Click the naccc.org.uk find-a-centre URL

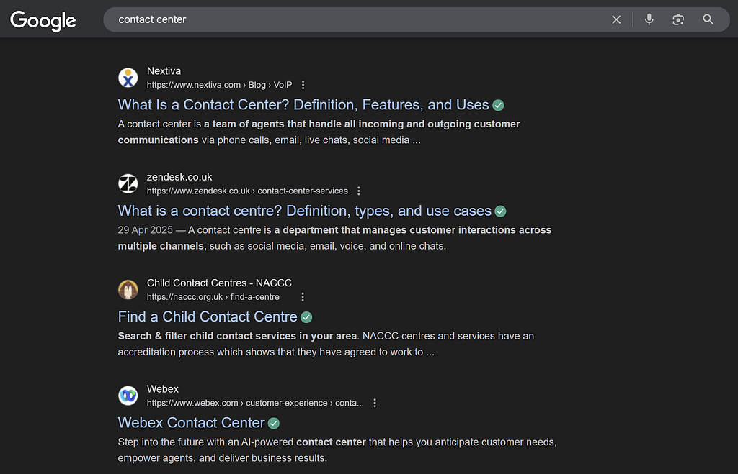[213, 297]
